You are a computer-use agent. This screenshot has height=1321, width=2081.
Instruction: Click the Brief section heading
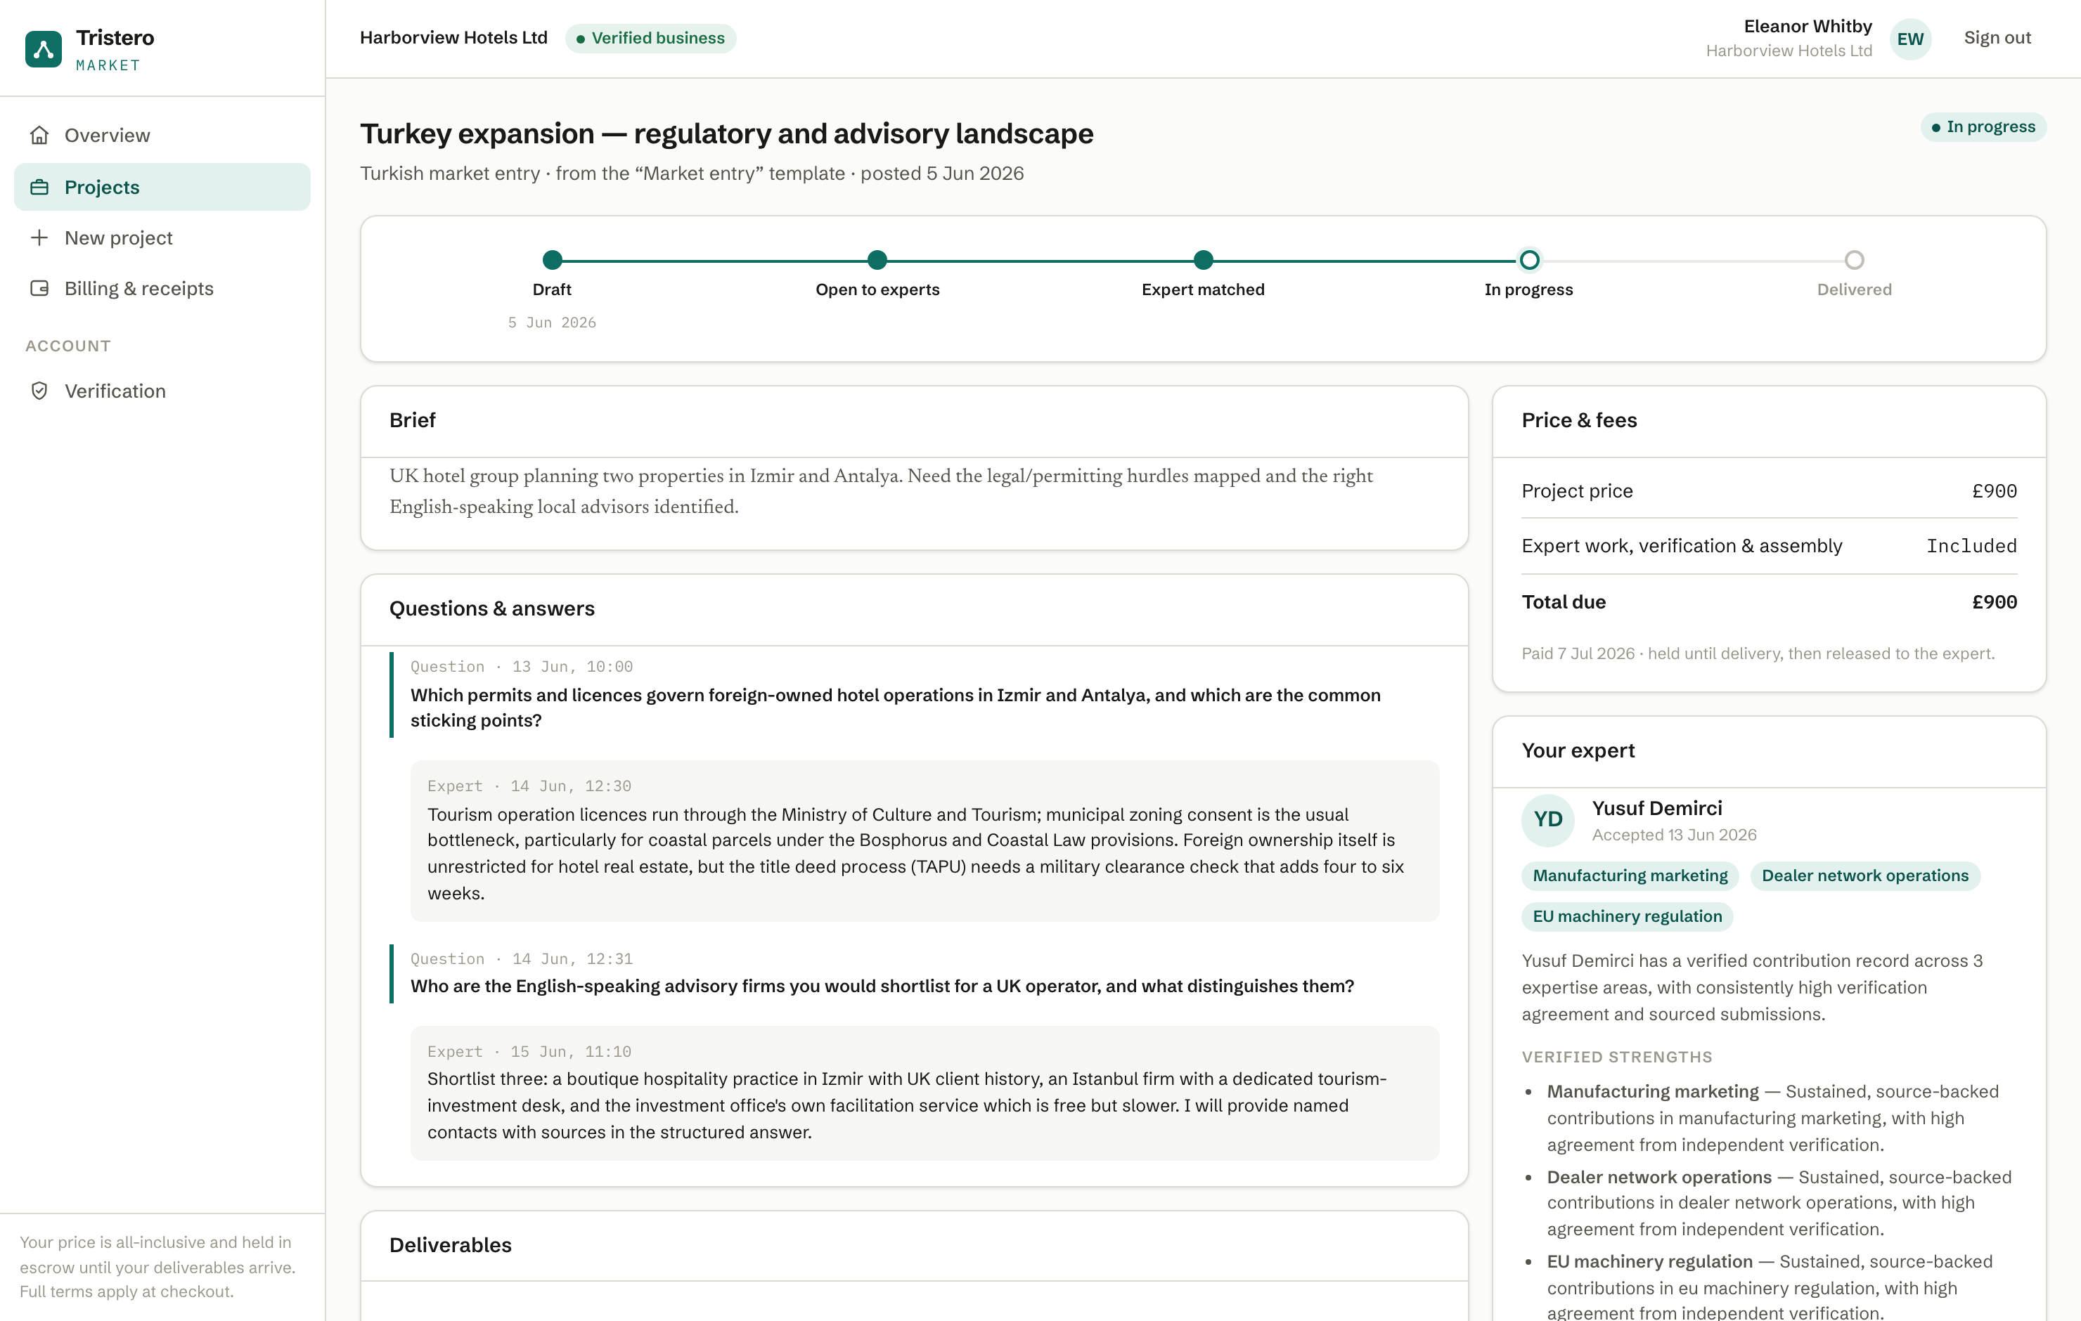[412, 420]
